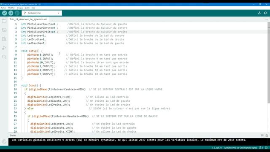270x152 pixels.
Task: Click line number 8 in the gutter
Action: (16, 51)
